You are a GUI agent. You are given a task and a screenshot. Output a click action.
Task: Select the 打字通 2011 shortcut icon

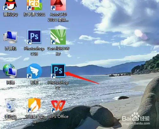pyautogui.click(x=34, y=5)
